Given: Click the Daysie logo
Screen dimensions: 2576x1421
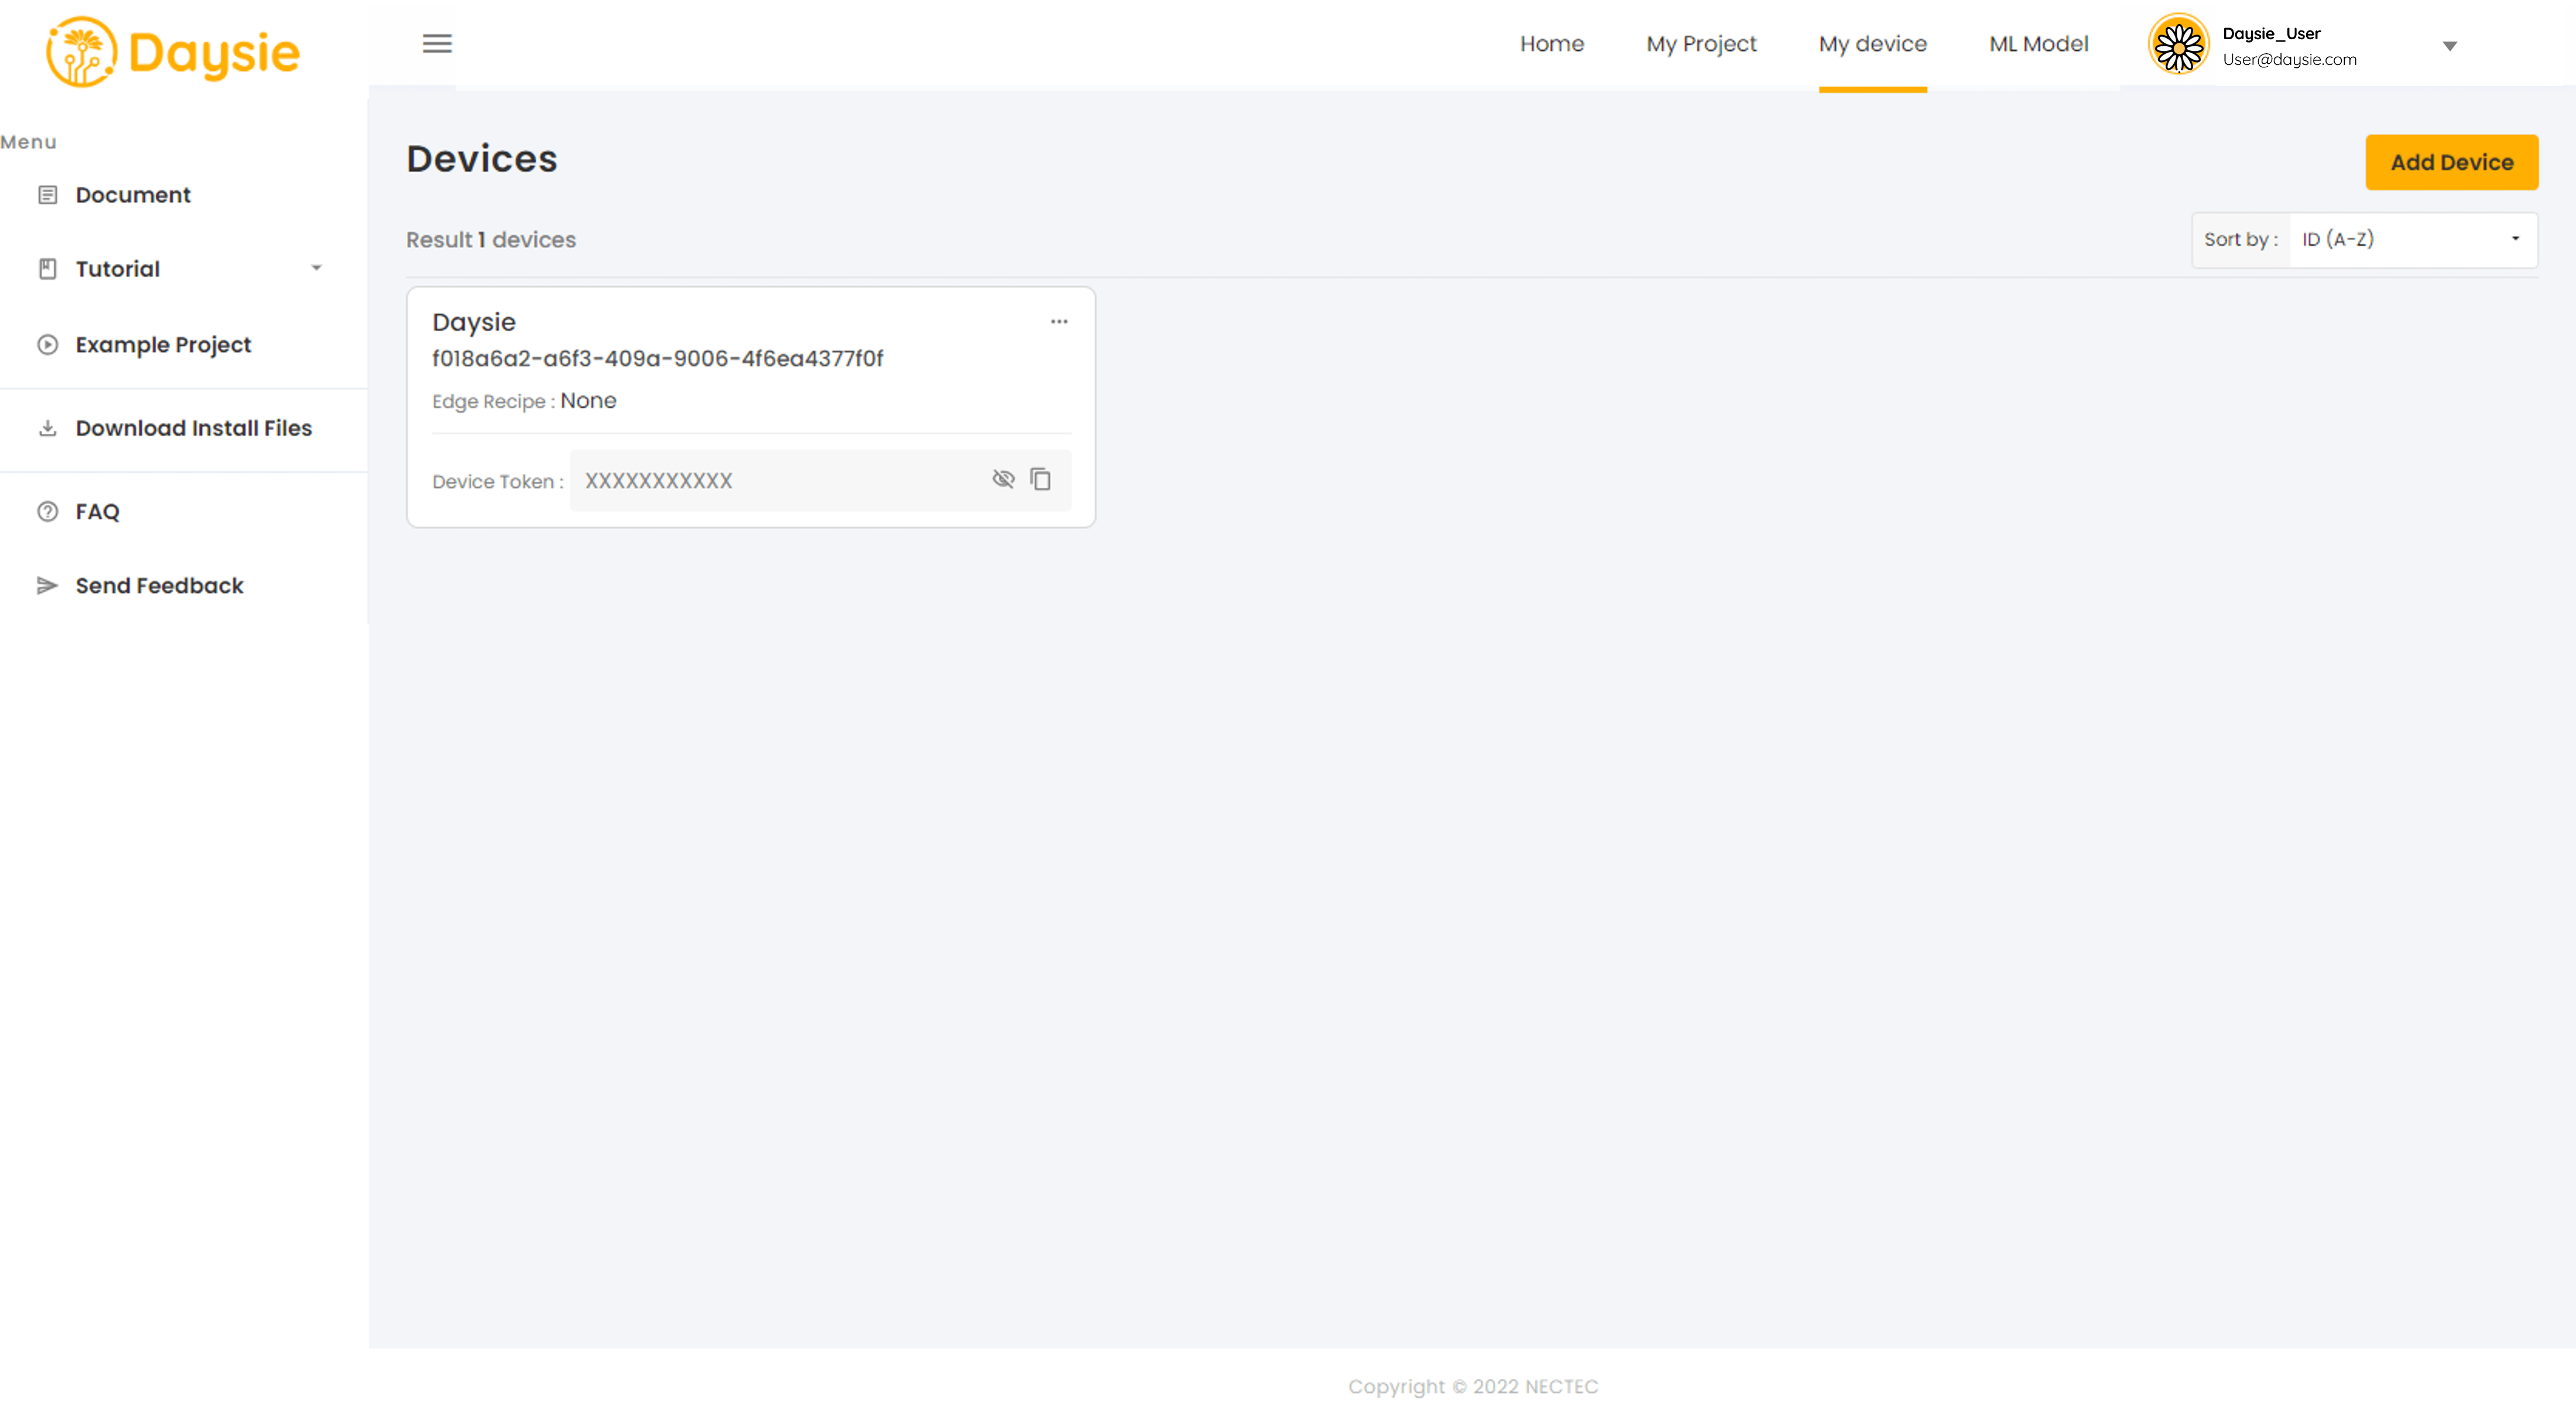Looking at the screenshot, I should point(172,52).
